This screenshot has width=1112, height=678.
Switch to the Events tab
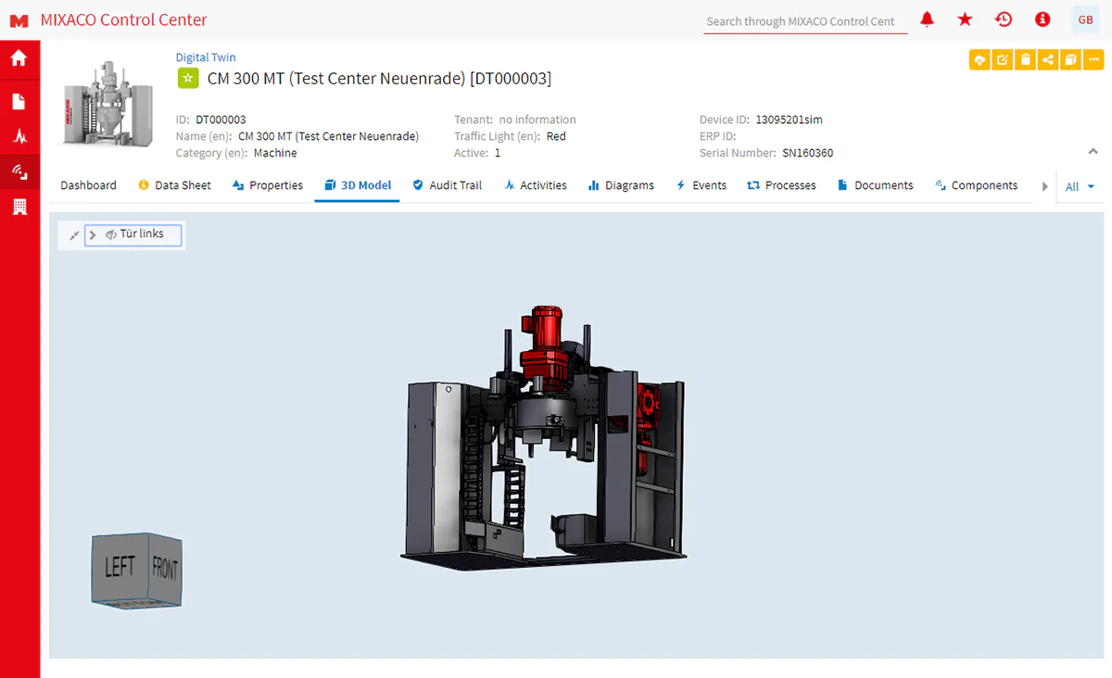pos(701,185)
